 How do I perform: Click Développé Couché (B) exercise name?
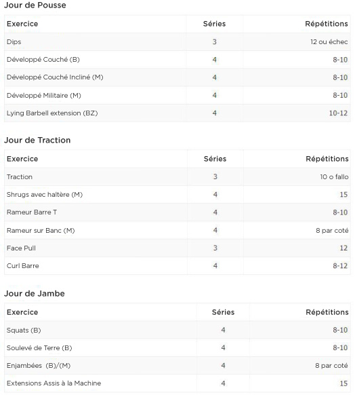[43, 60]
